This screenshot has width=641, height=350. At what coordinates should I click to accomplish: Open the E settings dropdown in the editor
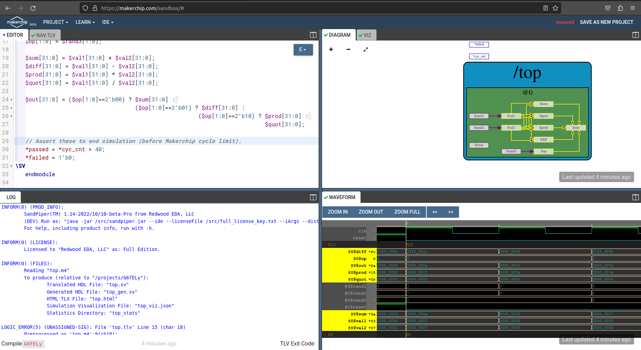coord(303,50)
